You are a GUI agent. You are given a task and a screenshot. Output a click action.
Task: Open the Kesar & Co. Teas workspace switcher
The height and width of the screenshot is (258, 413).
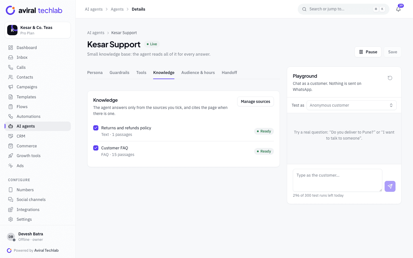click(38, 30)
